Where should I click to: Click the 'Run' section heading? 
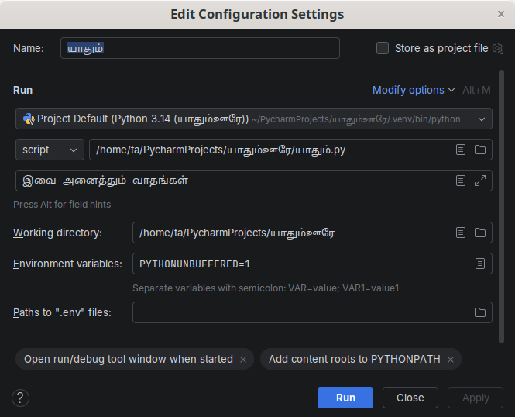pos(22,90)
